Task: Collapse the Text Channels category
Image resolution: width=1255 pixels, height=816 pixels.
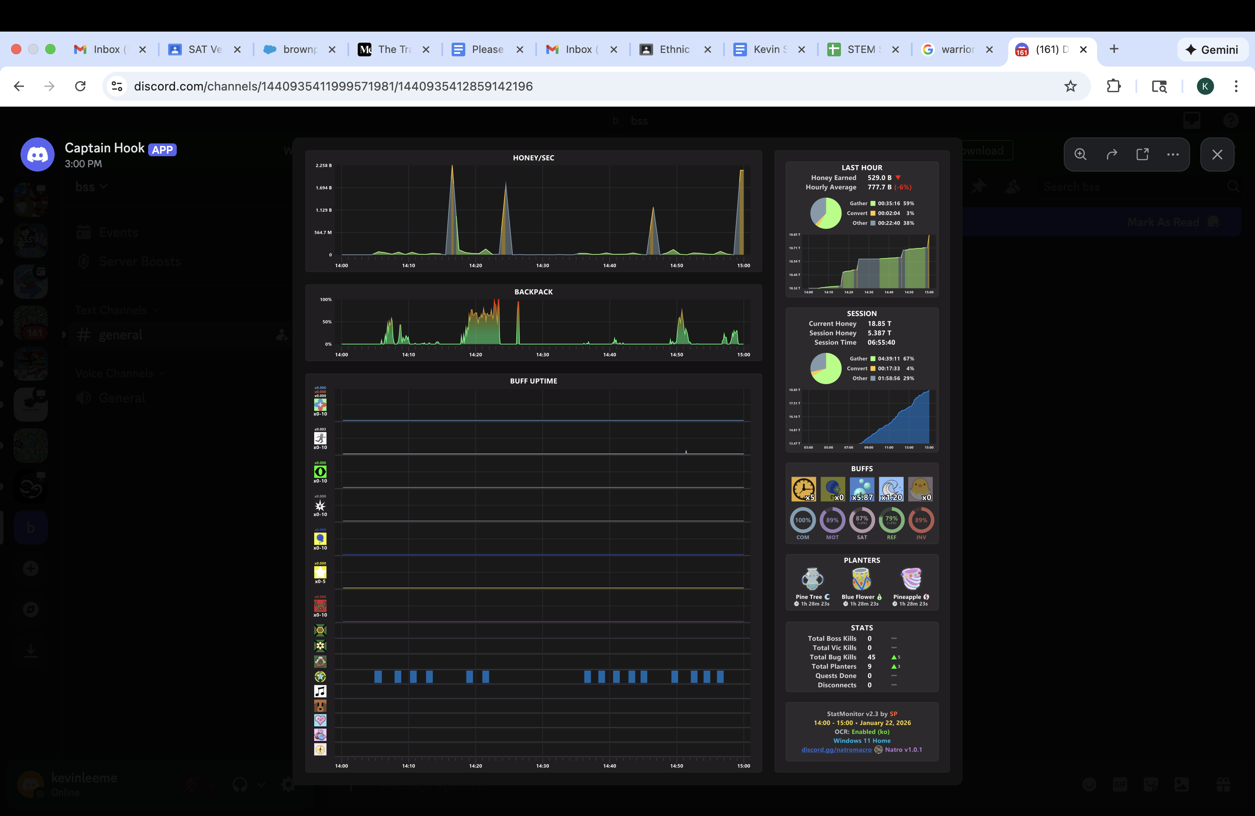Action: [x=117, y=310]
